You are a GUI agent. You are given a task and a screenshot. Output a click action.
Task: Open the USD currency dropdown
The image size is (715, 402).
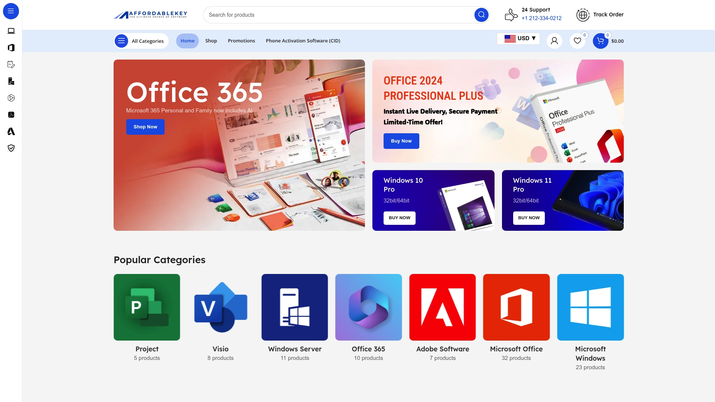(x=518, y=38)
